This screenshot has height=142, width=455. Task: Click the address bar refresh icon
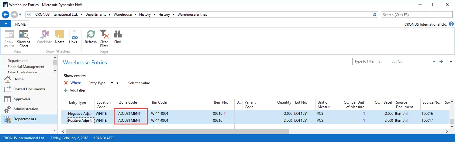tap(375, 15)
